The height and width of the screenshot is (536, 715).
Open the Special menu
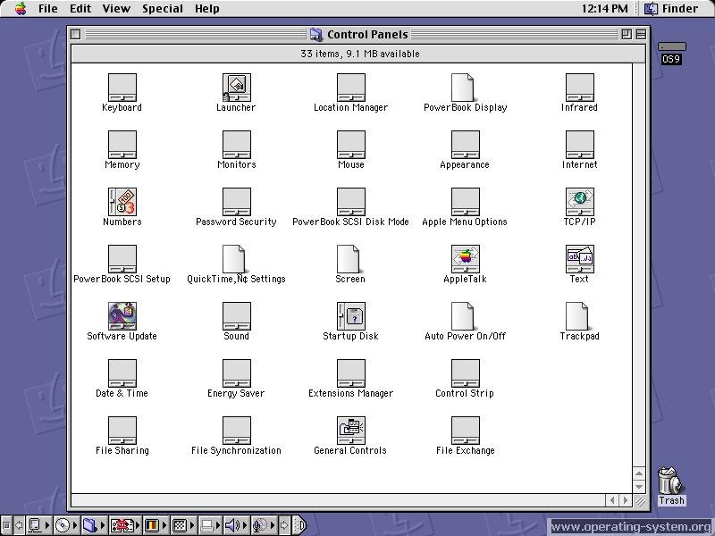pos(163,8)
